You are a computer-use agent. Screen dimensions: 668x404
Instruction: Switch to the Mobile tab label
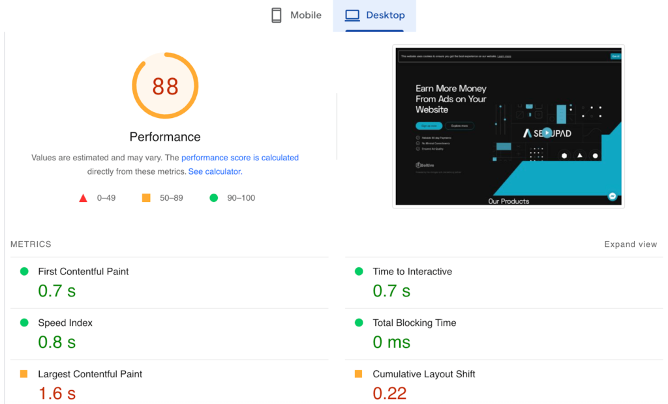306,16
